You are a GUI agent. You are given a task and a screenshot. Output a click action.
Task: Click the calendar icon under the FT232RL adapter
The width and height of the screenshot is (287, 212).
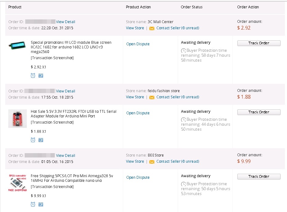tap(41, 140)
